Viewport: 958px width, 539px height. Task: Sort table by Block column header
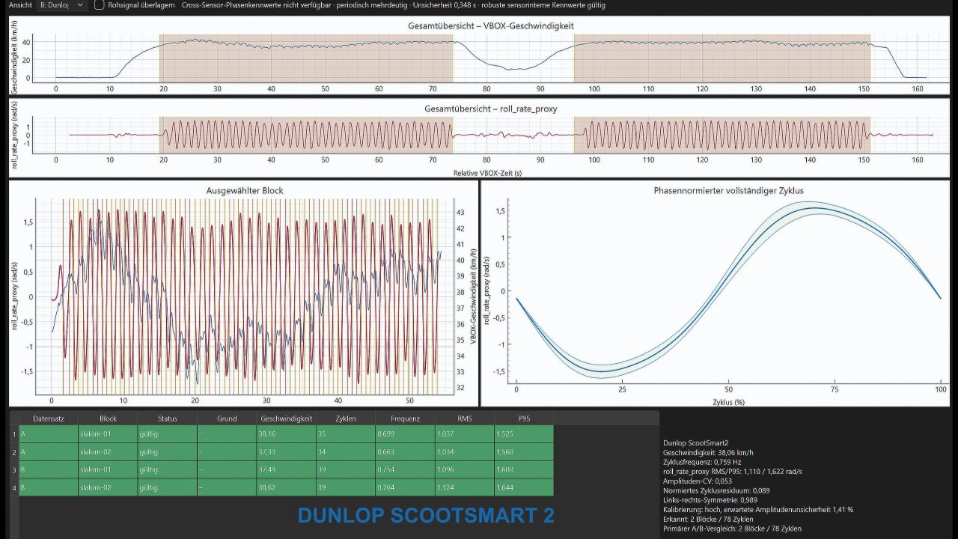click(x=108, y=418)
